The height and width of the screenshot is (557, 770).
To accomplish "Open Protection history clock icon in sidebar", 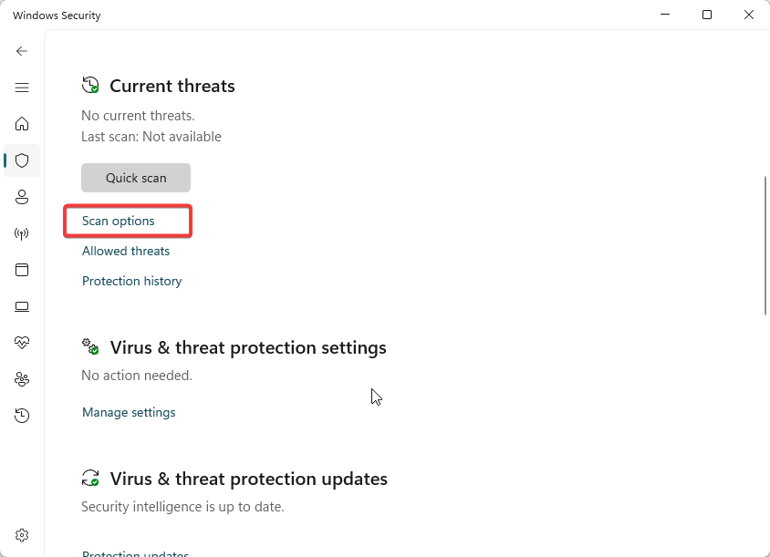I will (x=22, y=416).
